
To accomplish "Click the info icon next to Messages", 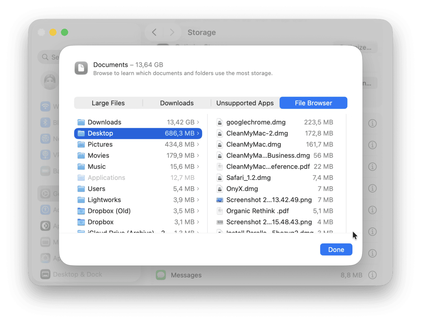I will 372,275.
